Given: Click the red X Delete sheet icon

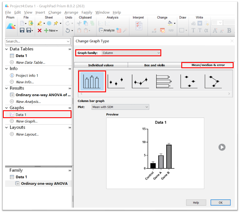Looking at the screenshot, I should coord(40,30).
